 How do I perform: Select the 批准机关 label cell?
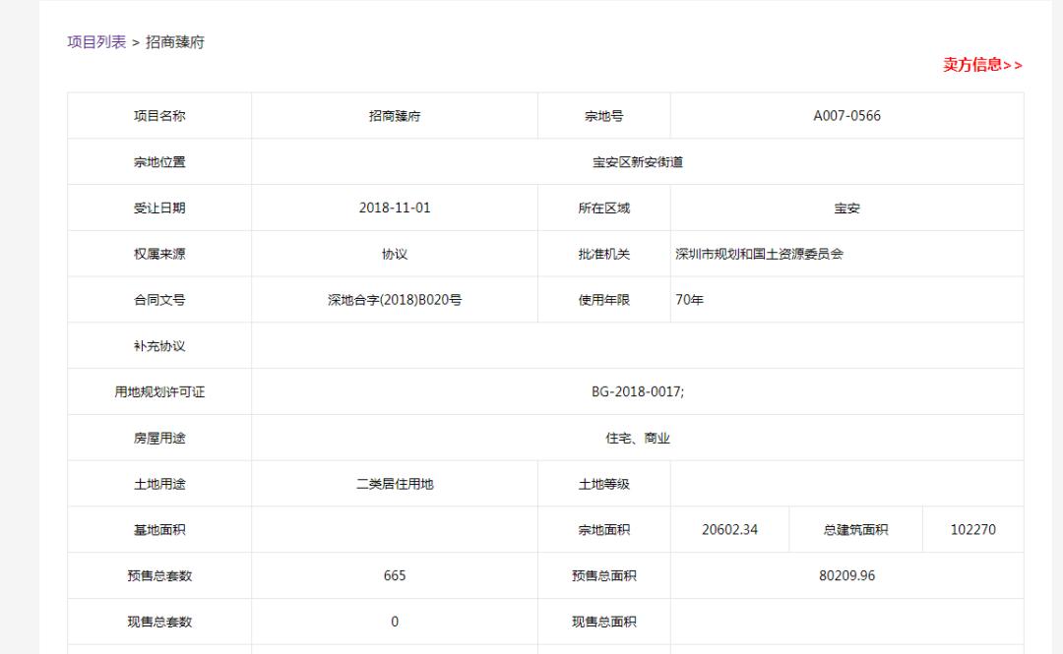[x=604, y=254]
